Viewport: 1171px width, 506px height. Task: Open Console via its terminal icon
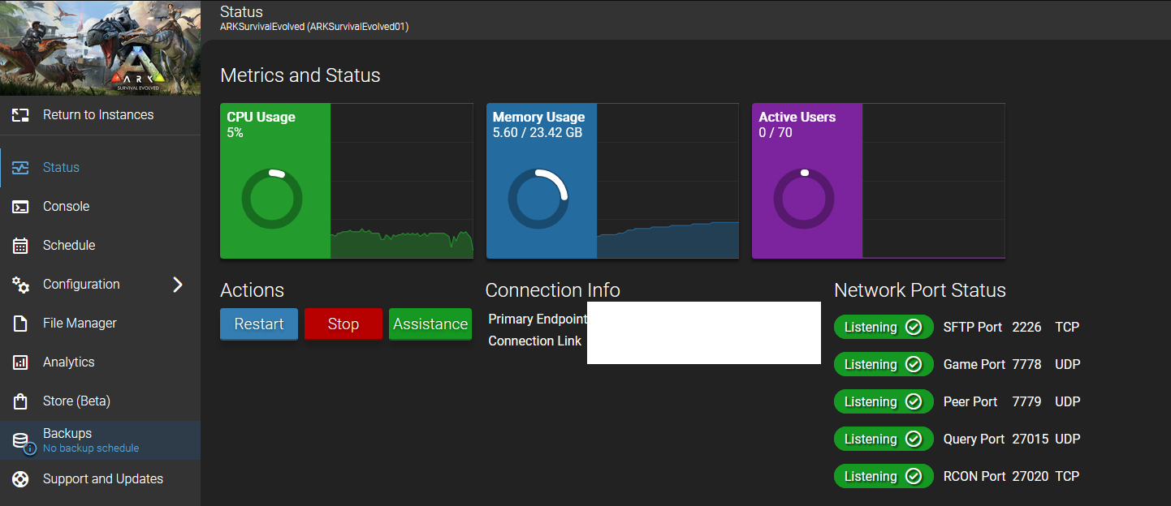[20, 207]
